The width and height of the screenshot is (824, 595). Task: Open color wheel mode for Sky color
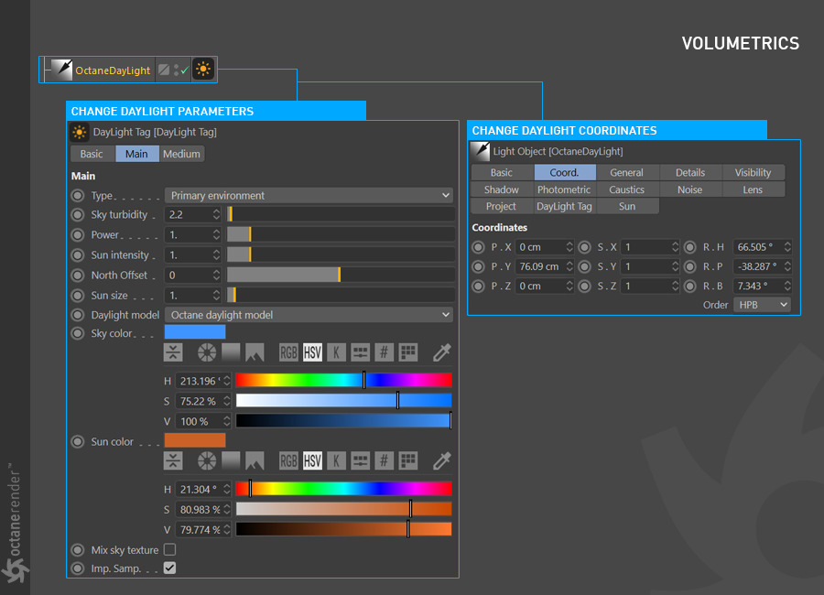coord(207,352)
